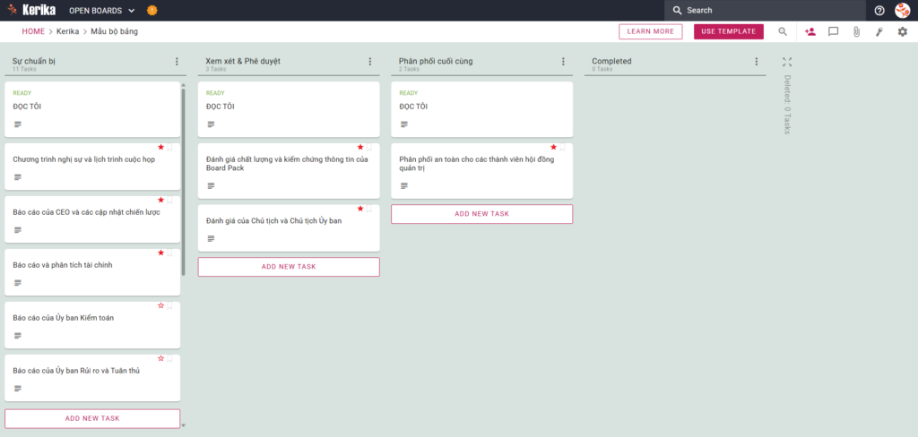The width and height of the screenshot is (918, 437).
Task: Open the highlight tasks icon
Action: coord(879,31)
